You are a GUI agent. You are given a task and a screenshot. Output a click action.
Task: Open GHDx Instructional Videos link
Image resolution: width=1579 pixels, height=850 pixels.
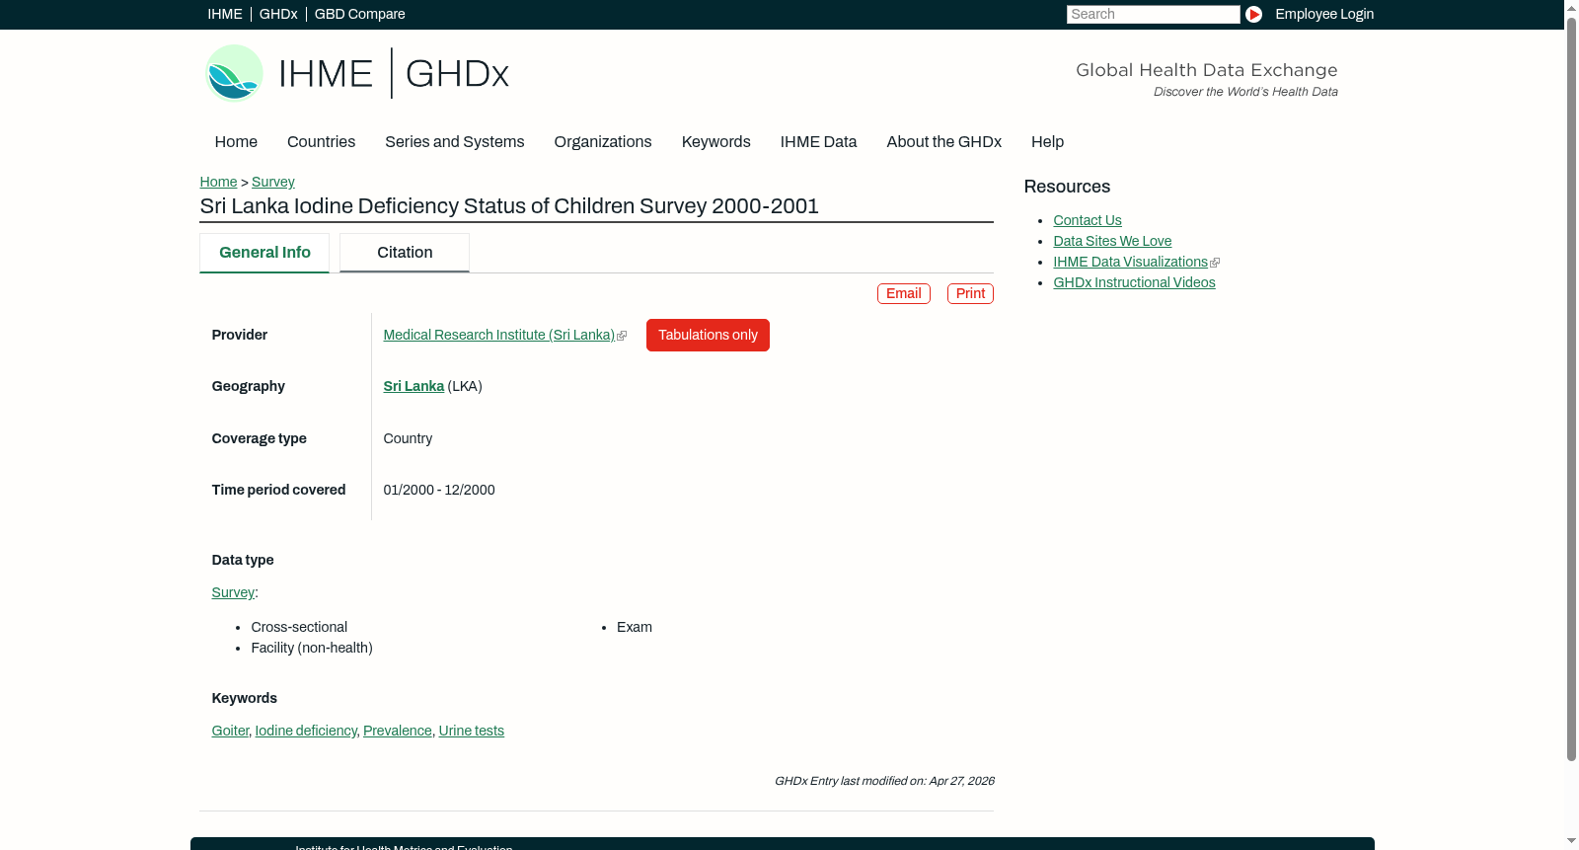(x=1134, y=282)
